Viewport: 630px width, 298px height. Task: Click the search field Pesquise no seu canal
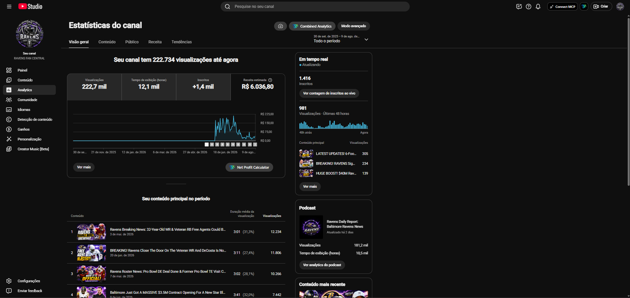[x=315, y=7]
